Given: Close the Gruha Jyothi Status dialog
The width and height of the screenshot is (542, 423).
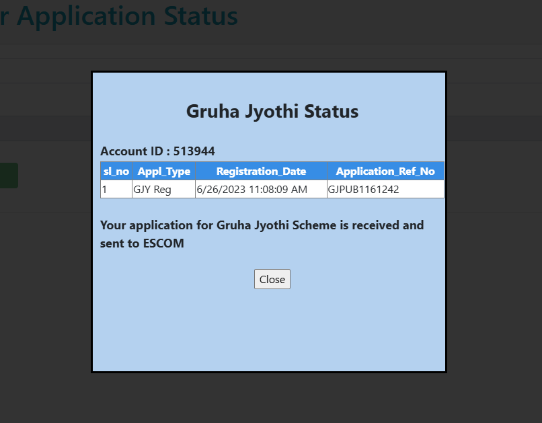Looking at the screenshot, I should coord(272,279).
